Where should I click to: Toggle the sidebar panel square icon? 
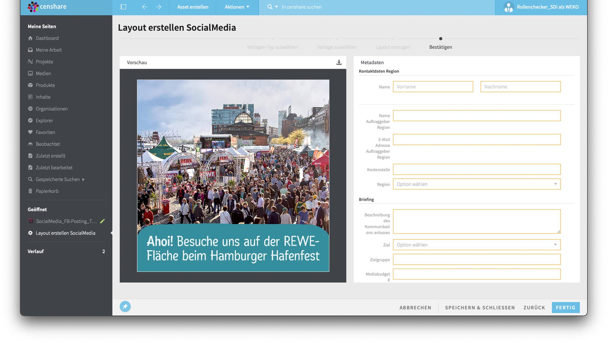pos(123,7)
